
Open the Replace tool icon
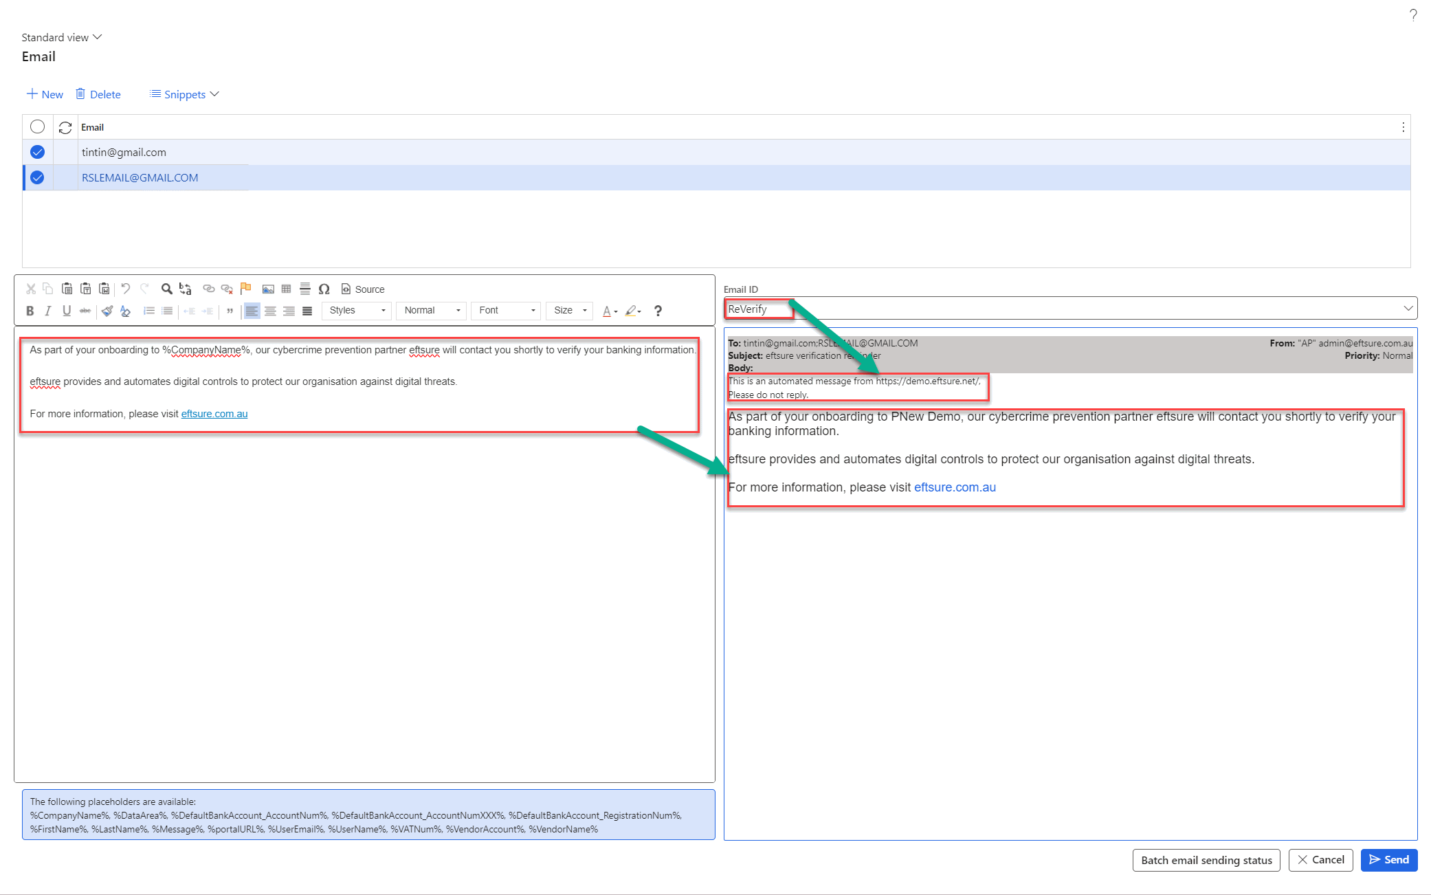(x=185, y=289)
